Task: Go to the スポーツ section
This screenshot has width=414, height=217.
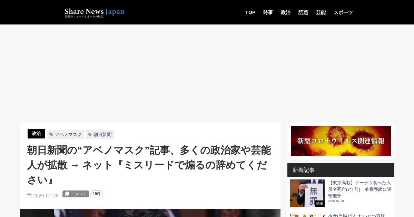Action: pyautogui.click(x=343, y=12)
